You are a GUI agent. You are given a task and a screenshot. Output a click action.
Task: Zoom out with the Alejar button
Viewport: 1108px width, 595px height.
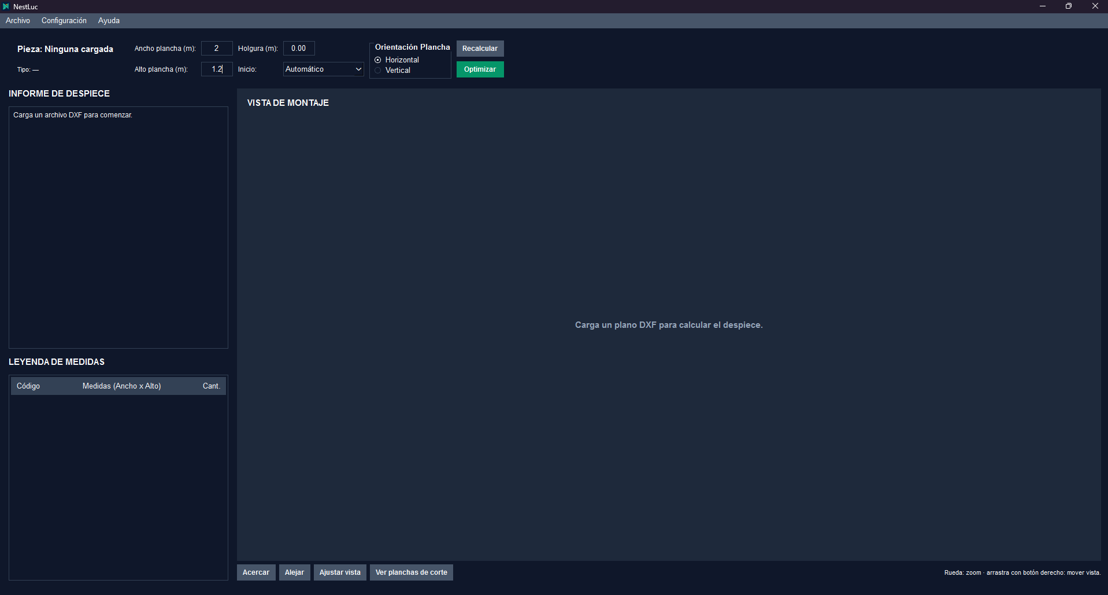coord(294,572)
